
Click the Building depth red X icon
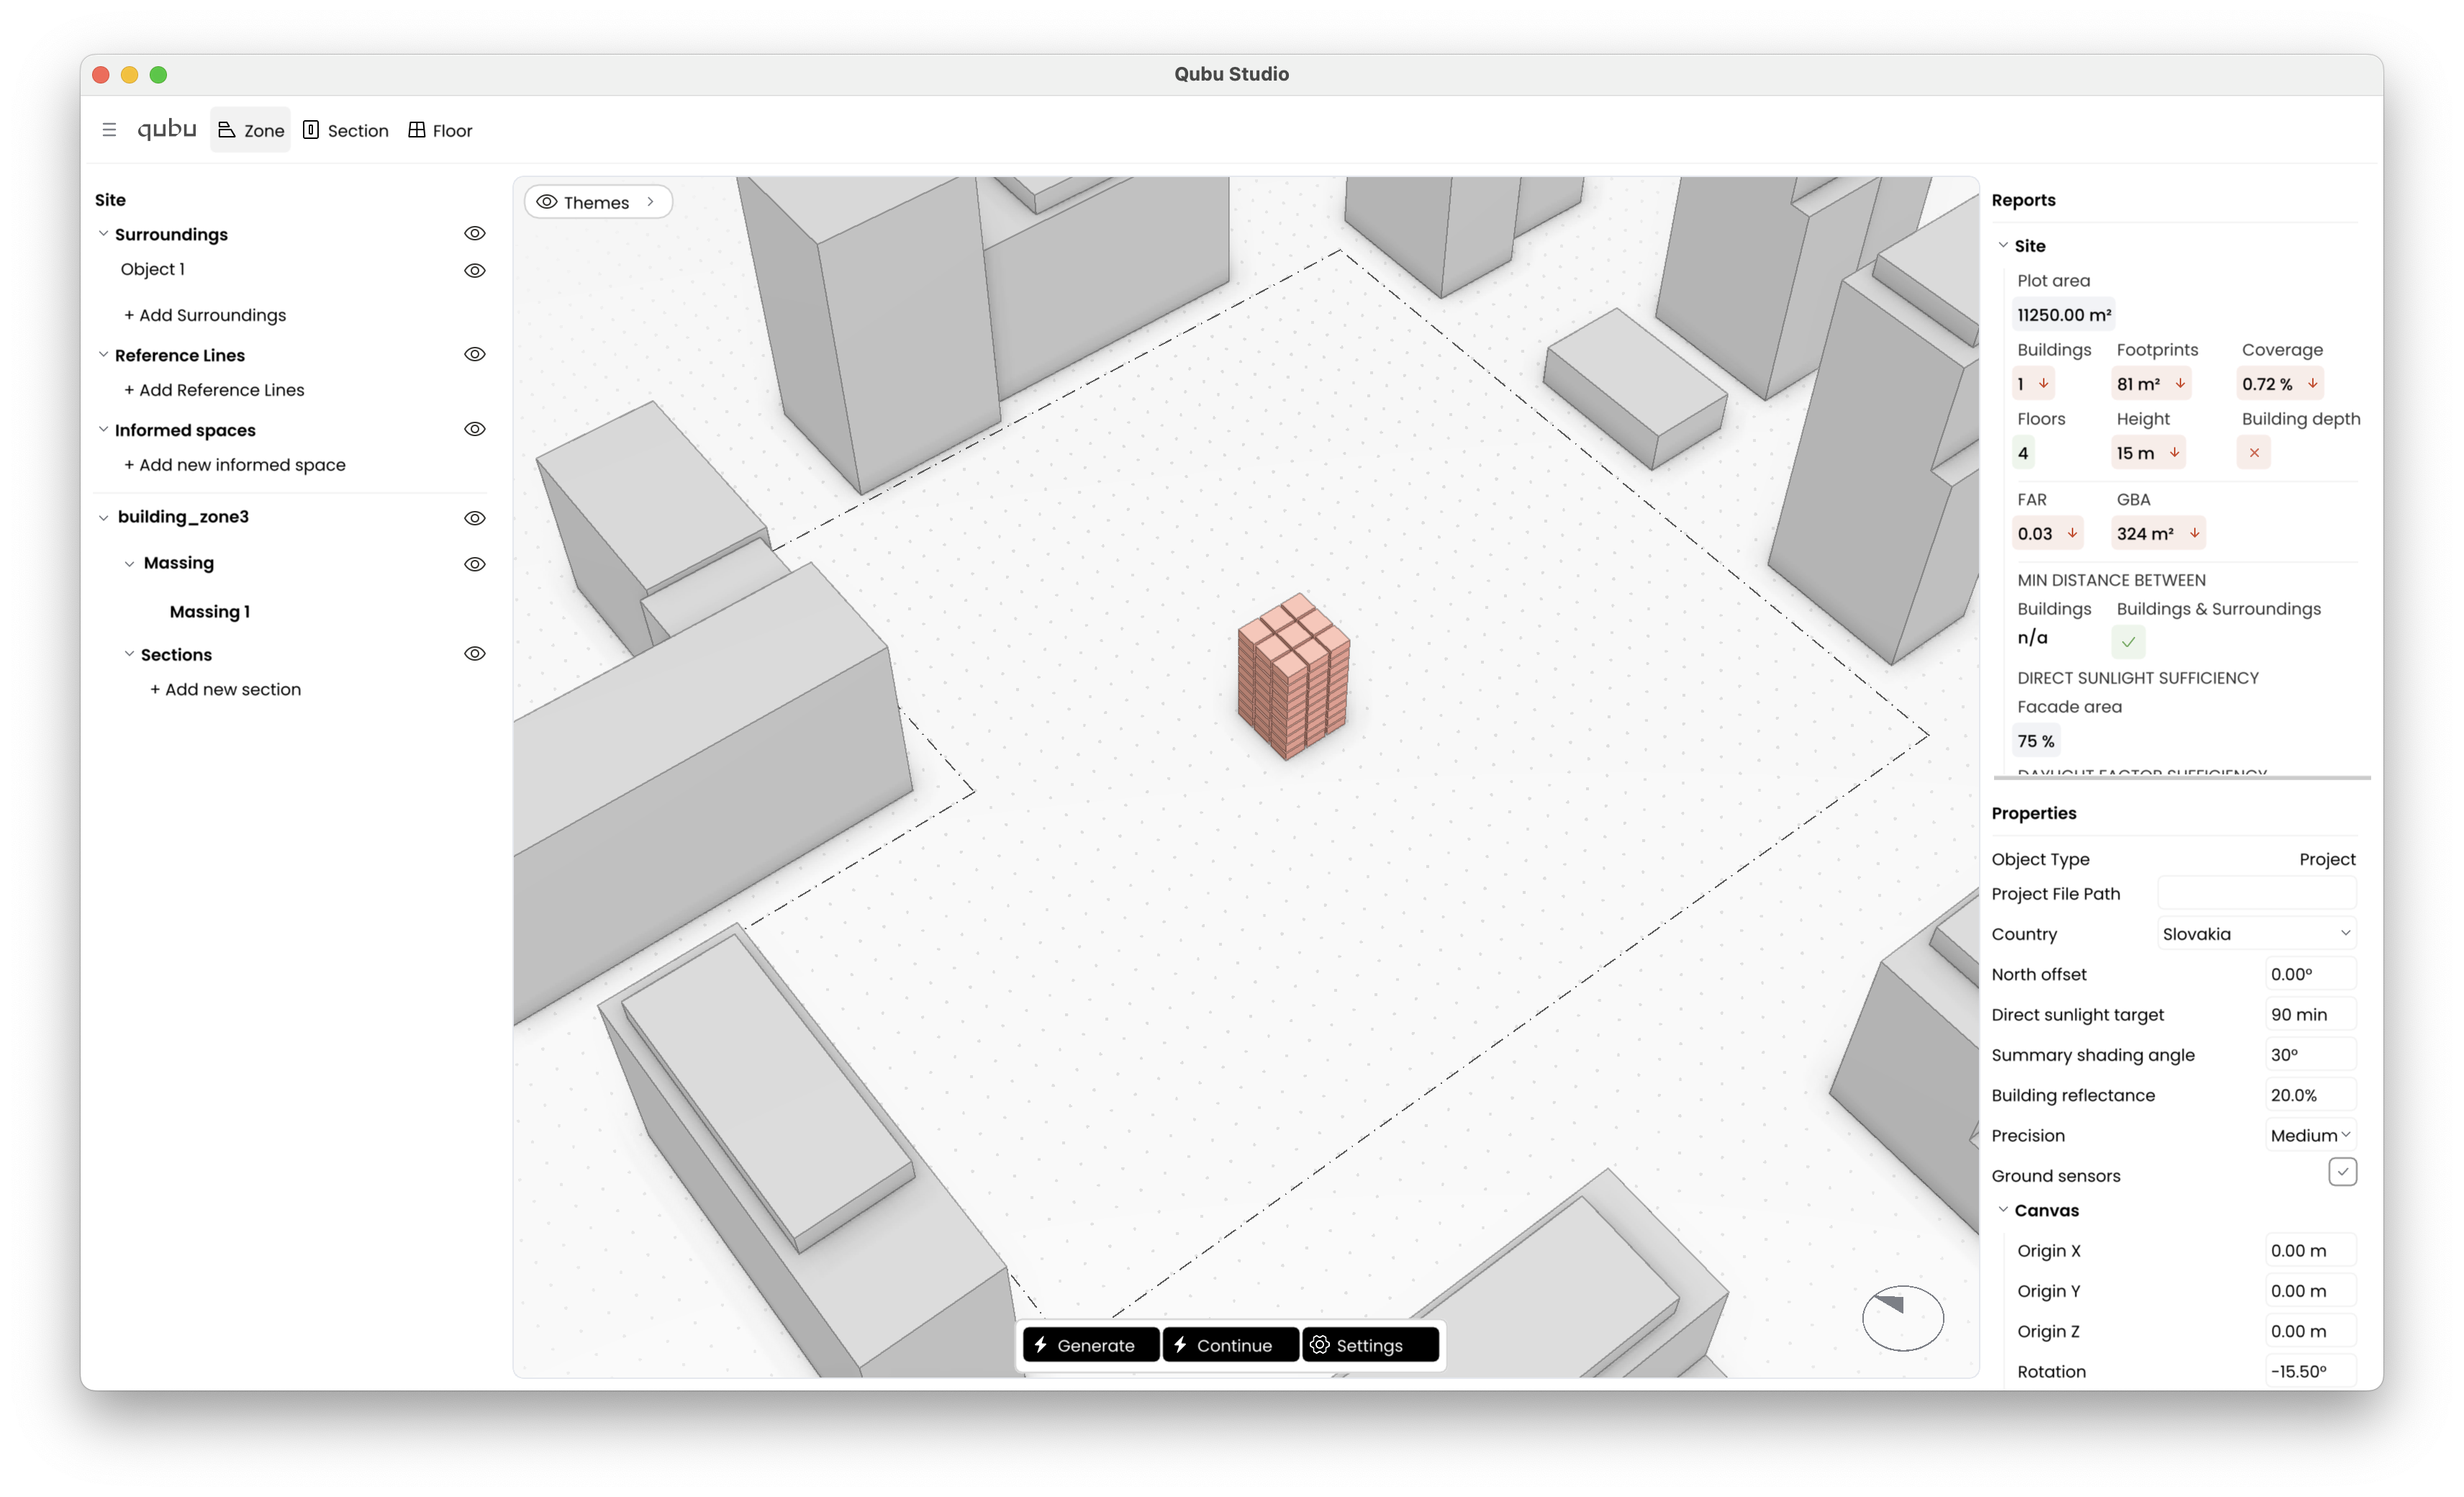click(2254, 452)
